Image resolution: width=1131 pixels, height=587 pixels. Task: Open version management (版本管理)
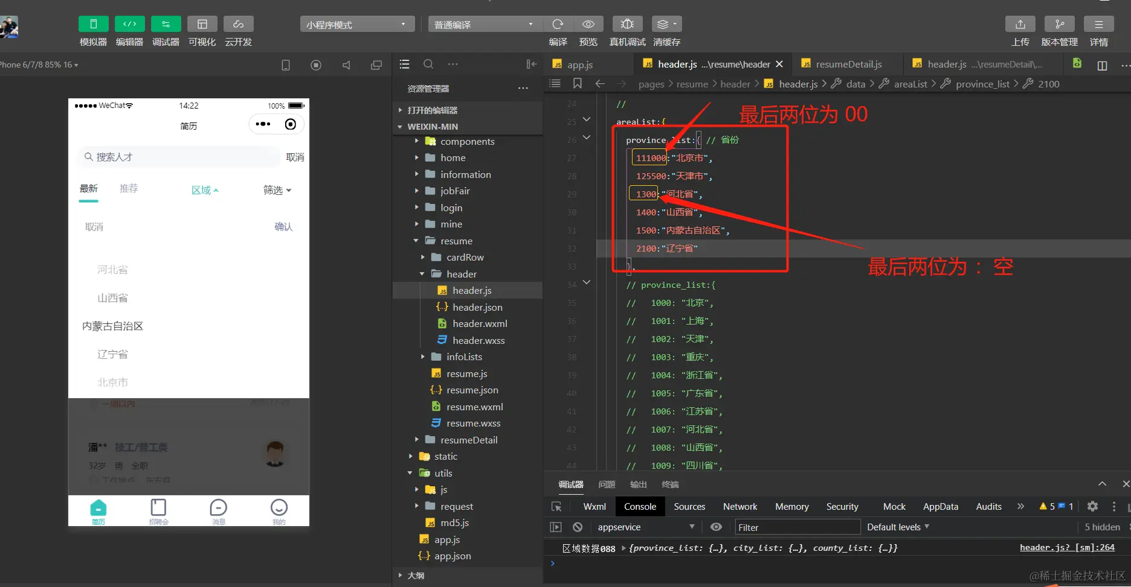click(1059, 24)
